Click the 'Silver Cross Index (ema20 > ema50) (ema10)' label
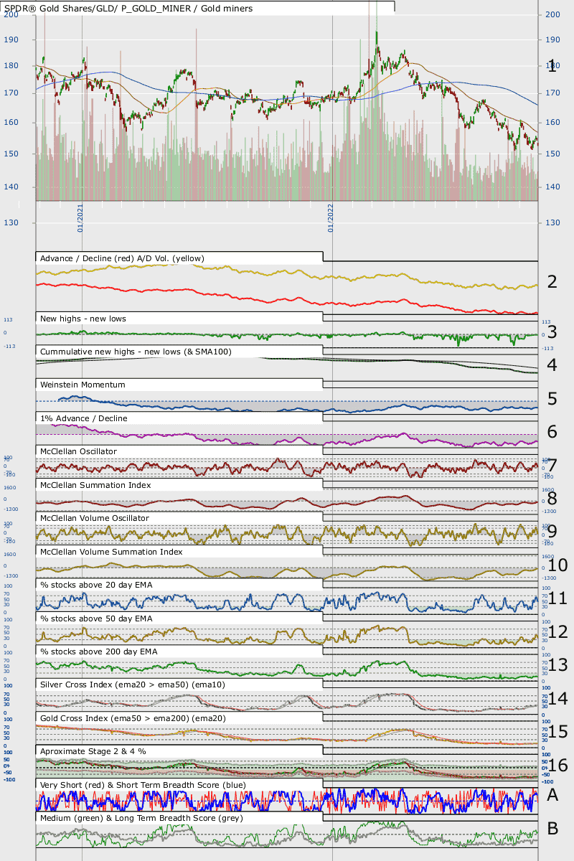The width and height of the screenshot is (574, 861). 133,684
